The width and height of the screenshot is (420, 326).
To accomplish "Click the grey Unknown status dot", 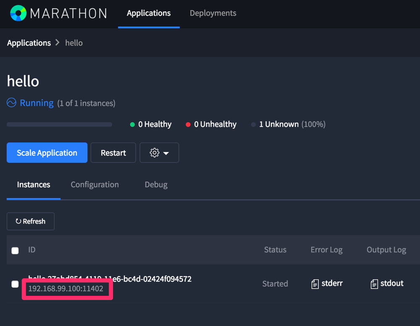I will tap(253, 124).
